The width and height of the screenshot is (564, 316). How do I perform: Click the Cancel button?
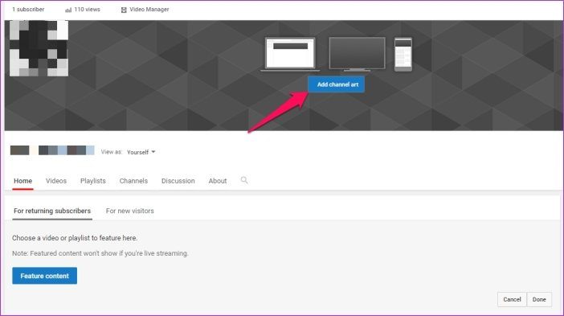(512, 299)
